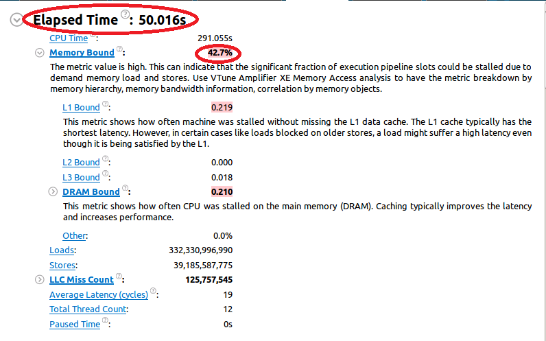The image size is (546, 341).
Task: Expand the DRAM Bound metric
Action: pos(53,191)
